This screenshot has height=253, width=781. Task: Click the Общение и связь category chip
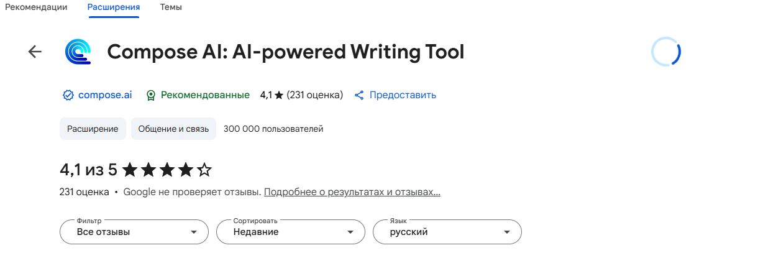173,129
